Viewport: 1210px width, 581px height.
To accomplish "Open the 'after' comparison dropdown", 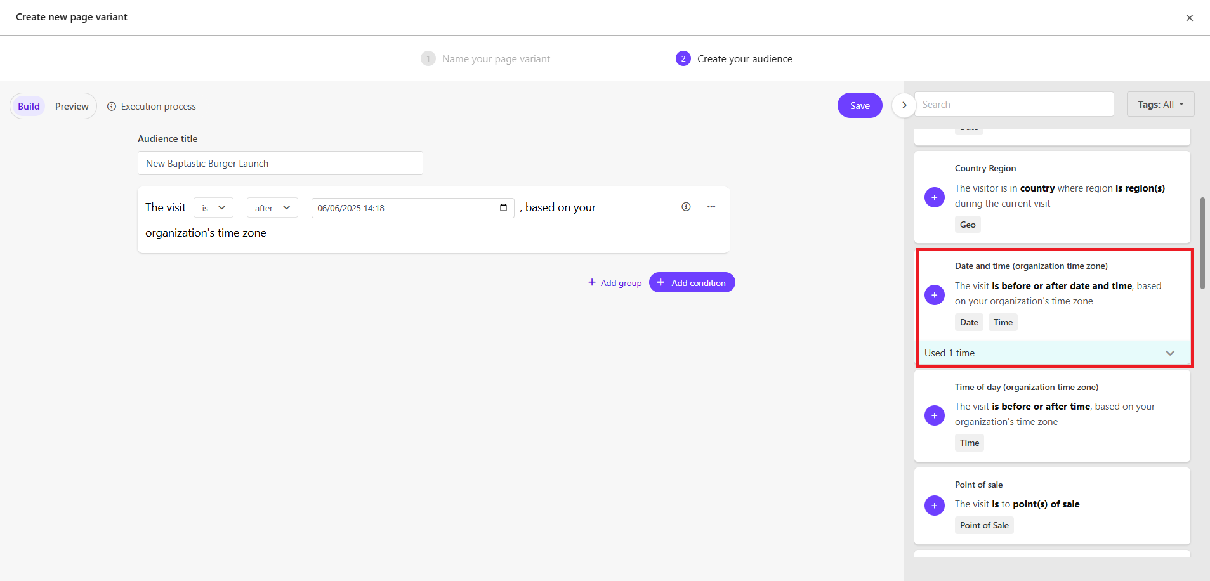I will 272,208.
